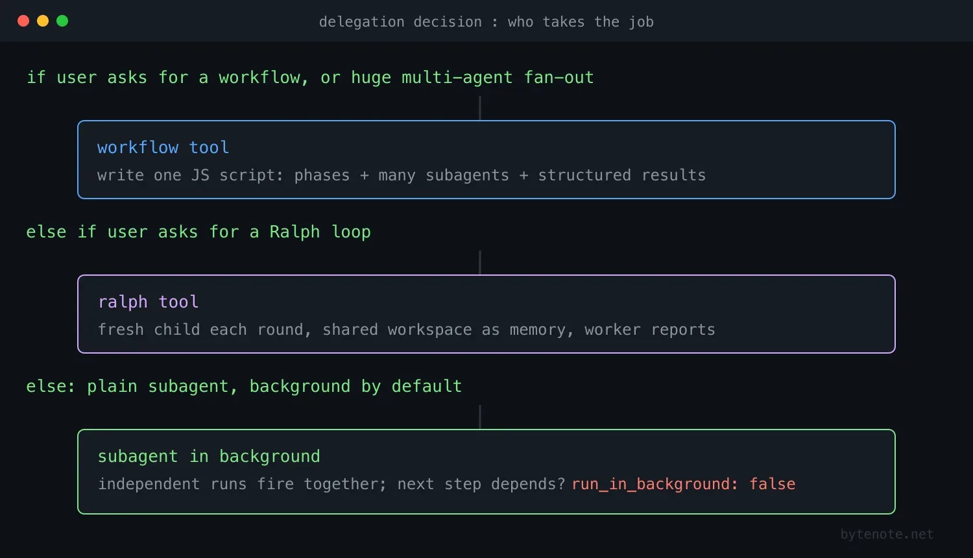Image resolution: width=973 pixels, height=558 pixels.
Task: Click the green maximize window button
Action: (62, 21)
